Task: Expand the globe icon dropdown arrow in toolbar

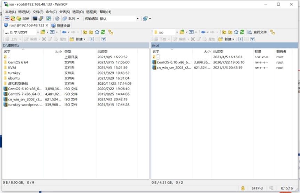Action: pyautogui.click(x=150, y=19)
